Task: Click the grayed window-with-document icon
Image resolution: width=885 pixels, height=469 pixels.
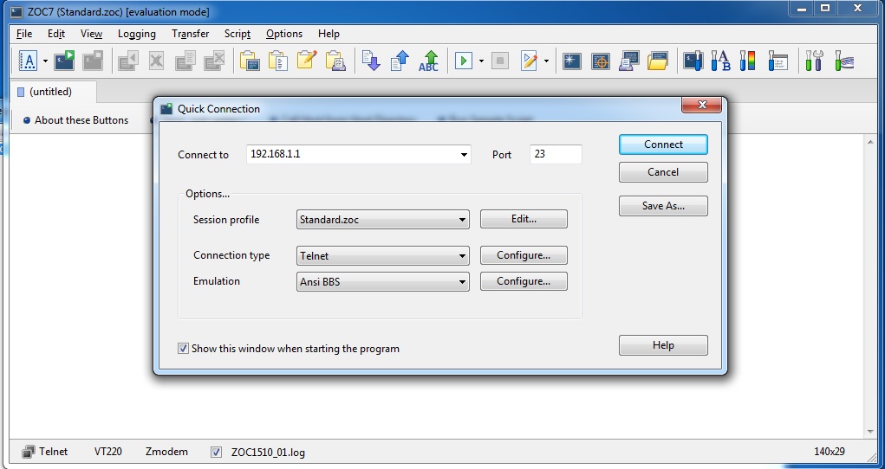Action: (185, 61)
